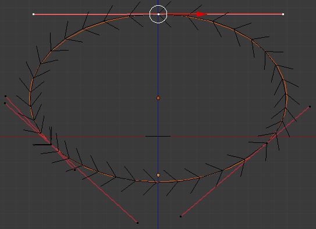Click the black handle point at the right diagonal handle's upper end
Image resolution: width=316 pixels, height=229 pixels.
coord(310,106)
